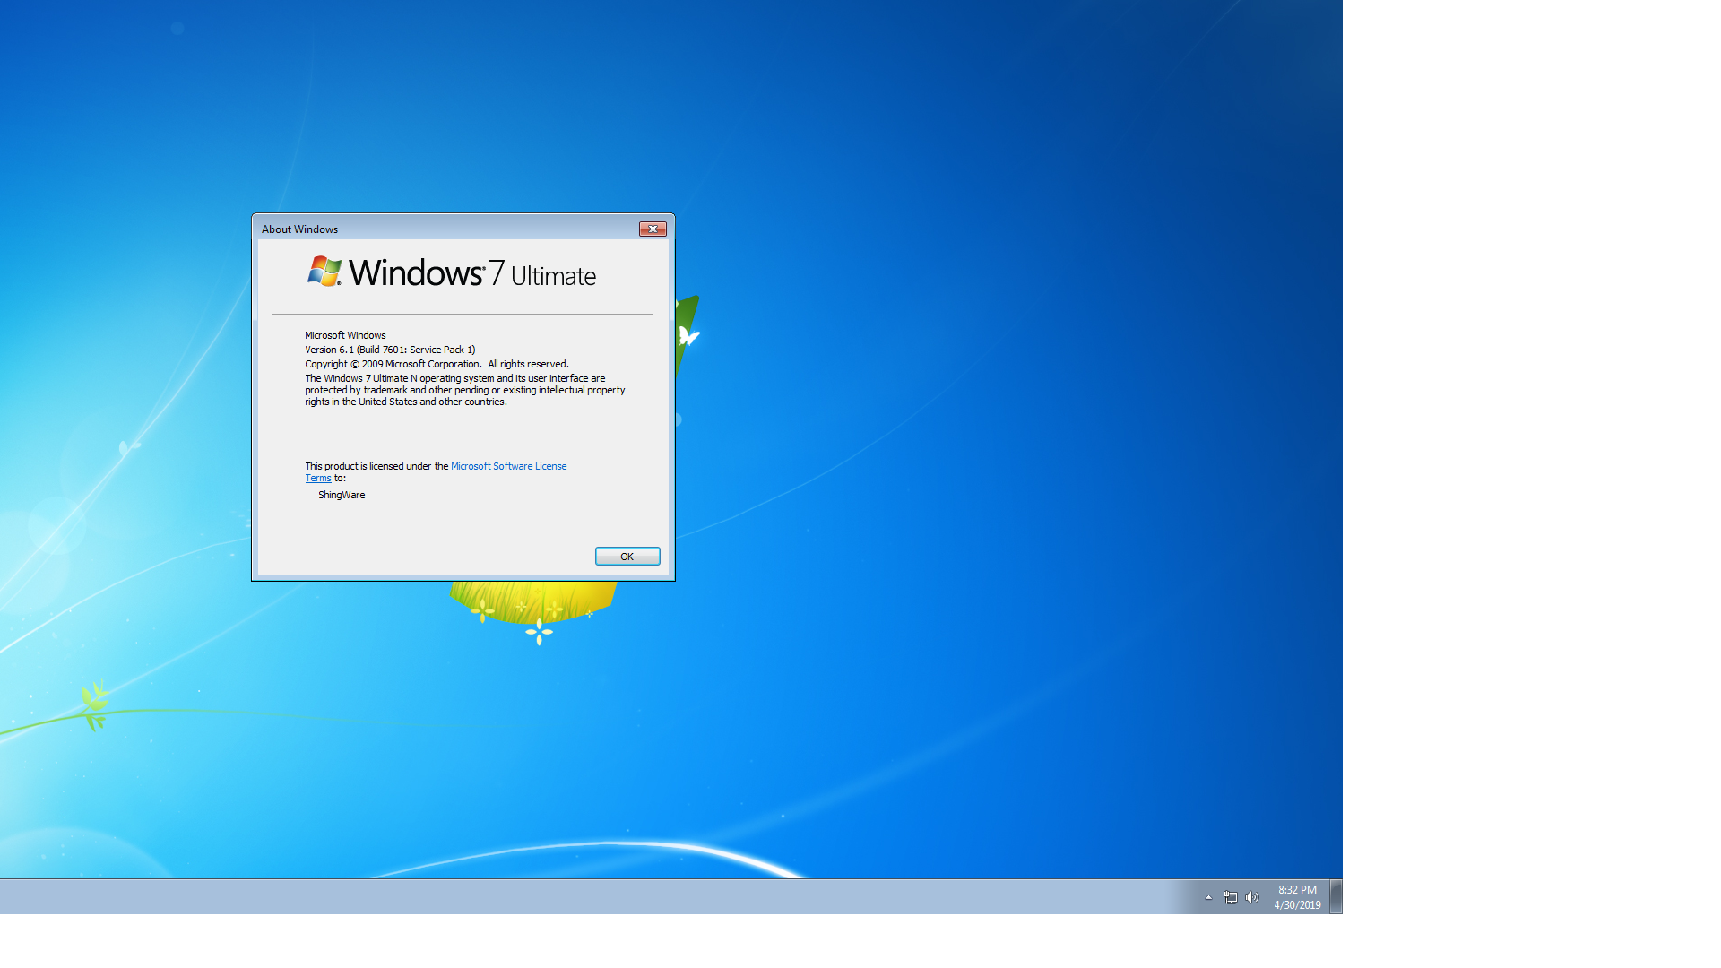Click the copyright 2009 Microsoft line
The width and height of the screenshot is (1721, 968).
click(437, 364)
